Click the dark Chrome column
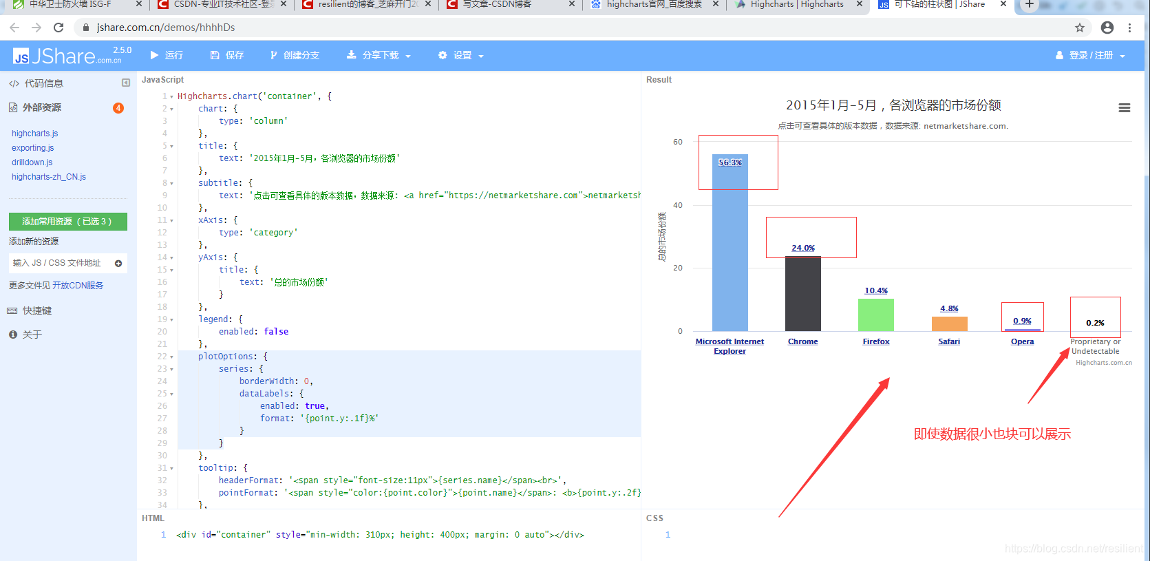This screenshot has height=561, width=1150. [x=803, y=294]
